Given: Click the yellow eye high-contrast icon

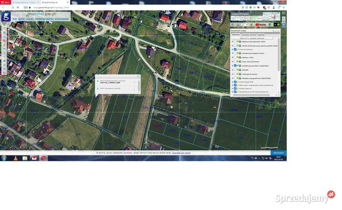Looking at the screenshot, I should click(279, 25).
